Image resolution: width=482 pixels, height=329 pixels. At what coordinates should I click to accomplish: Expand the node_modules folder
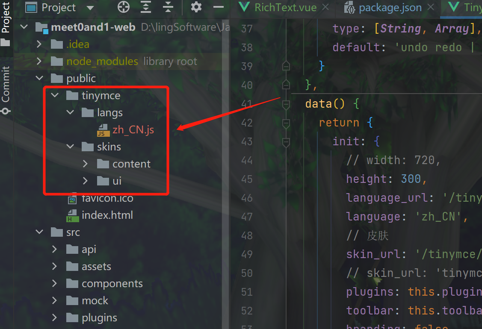39,61
